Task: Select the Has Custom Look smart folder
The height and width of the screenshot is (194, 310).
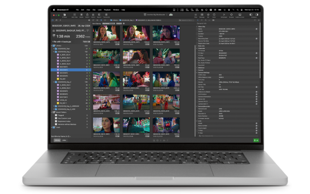Action: click(x=64, y=118)
